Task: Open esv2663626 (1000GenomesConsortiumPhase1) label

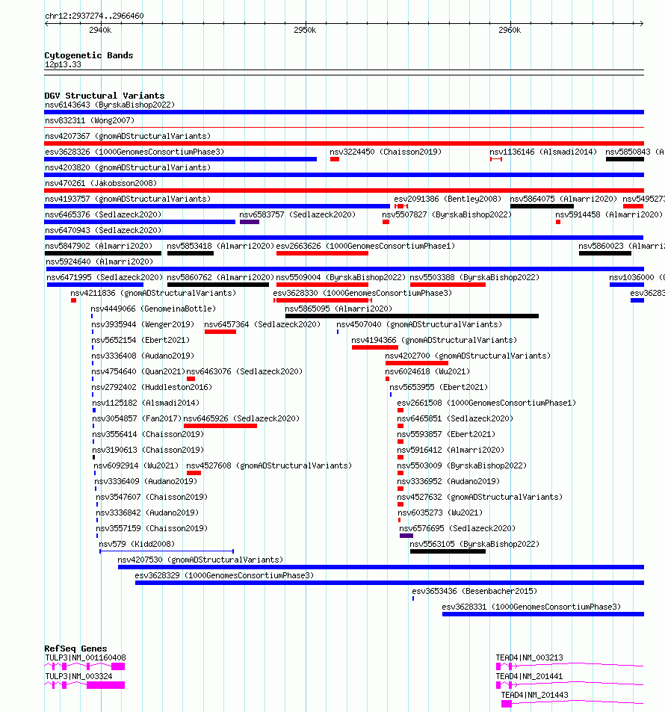Action: (x=365, y=246)
